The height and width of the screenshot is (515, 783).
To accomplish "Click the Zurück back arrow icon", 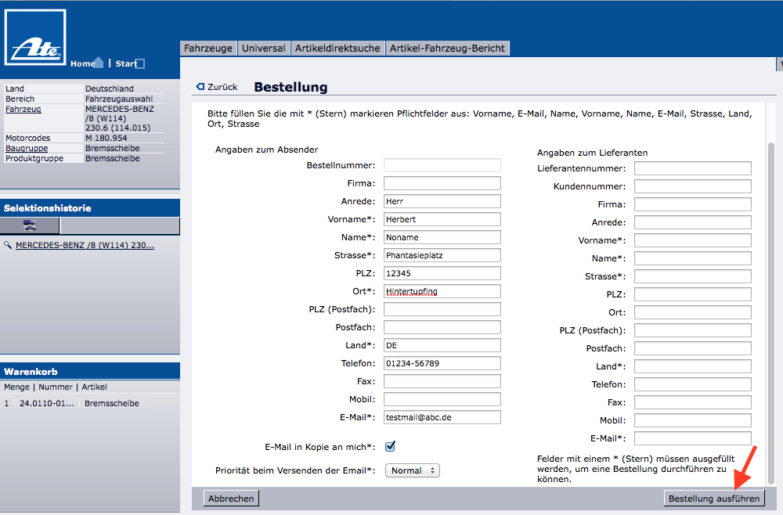I will click(200, 87).
